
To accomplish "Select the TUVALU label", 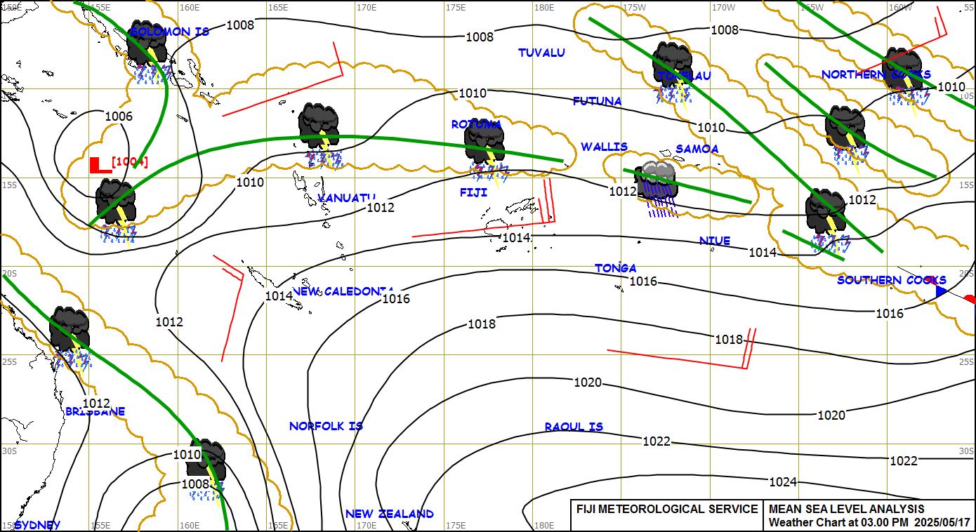I will [541, 53].
